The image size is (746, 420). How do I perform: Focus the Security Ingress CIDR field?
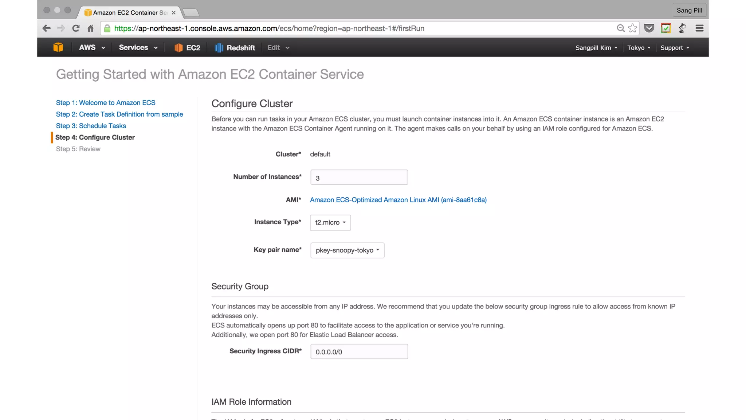(359, 352)
